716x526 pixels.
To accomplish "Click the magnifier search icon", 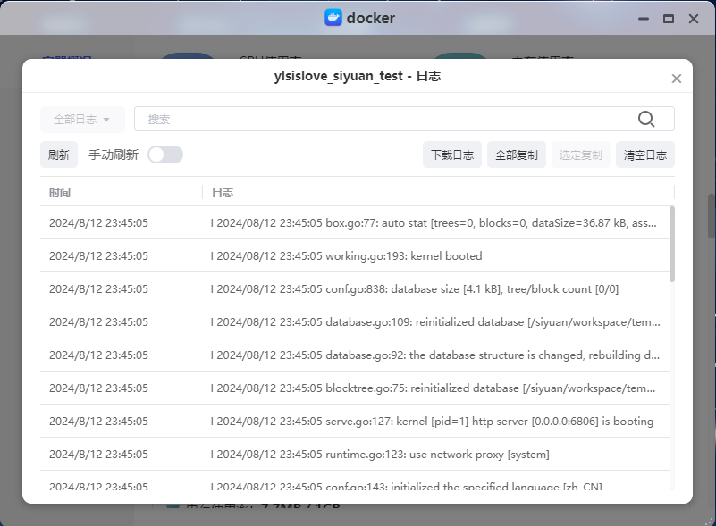I will (x=646, y=120).
